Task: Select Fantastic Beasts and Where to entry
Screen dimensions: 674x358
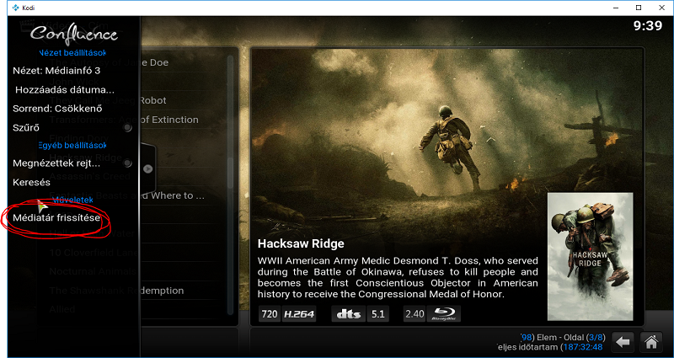Action: [x=127, y=195]
